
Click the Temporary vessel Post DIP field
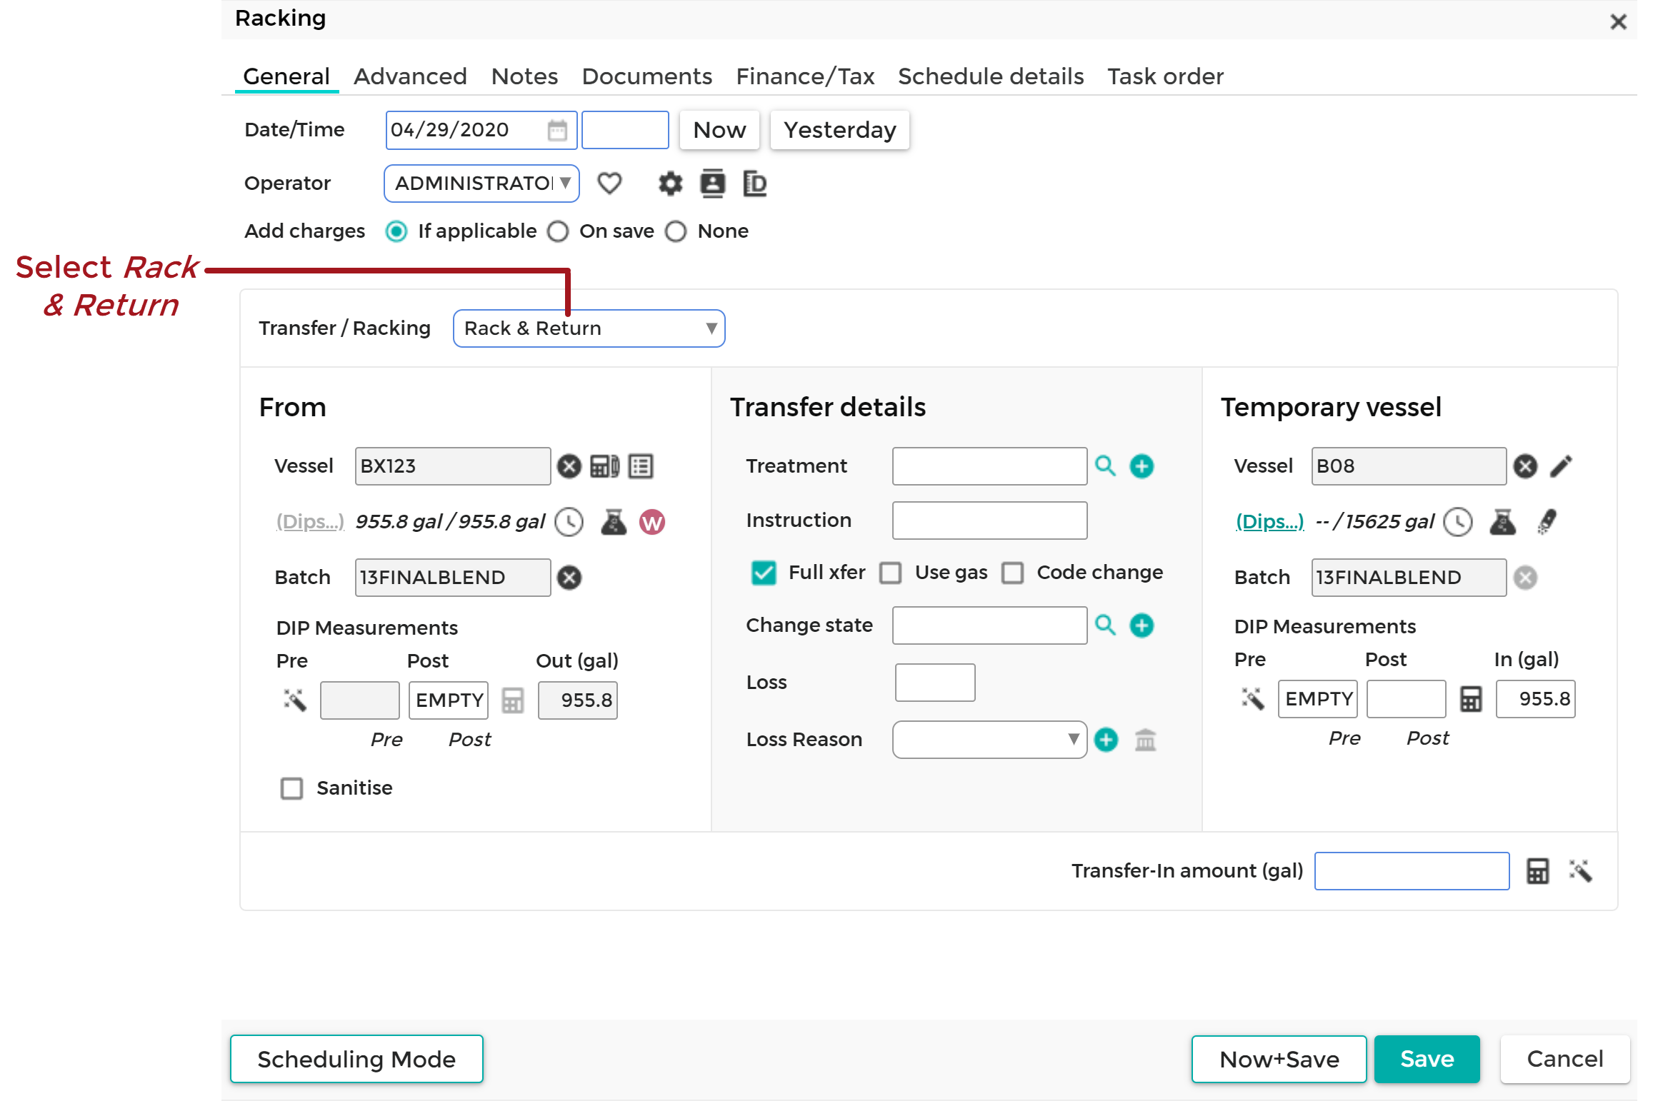(x=1406, y=698)
